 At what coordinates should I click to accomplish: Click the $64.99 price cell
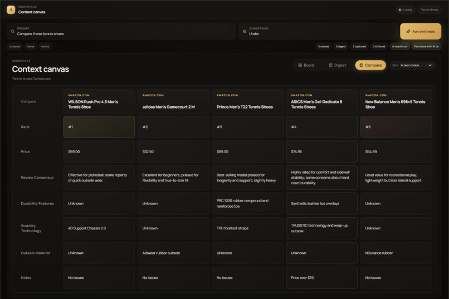click(x=396, y=151)
